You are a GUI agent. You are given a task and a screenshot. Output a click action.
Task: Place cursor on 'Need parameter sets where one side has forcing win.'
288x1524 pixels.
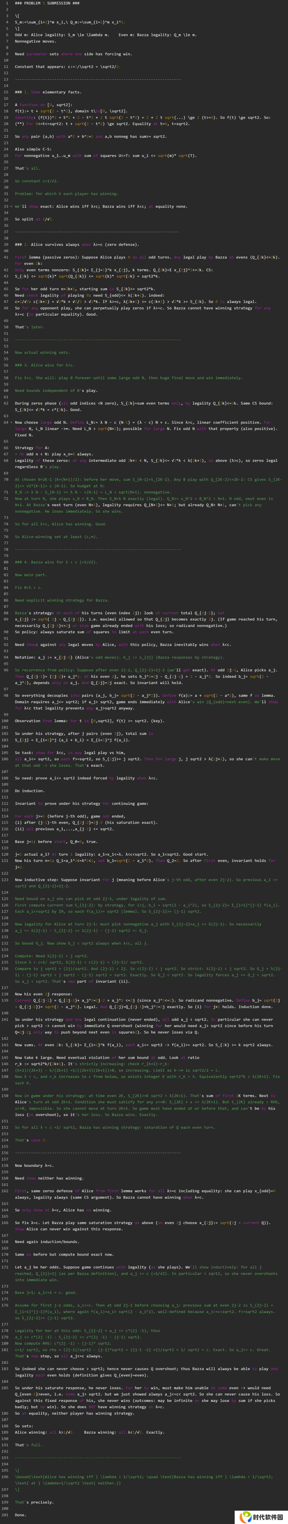pos(73,54)
